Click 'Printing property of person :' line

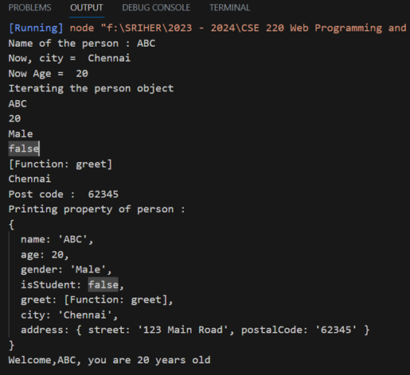(x=97, y=210)
